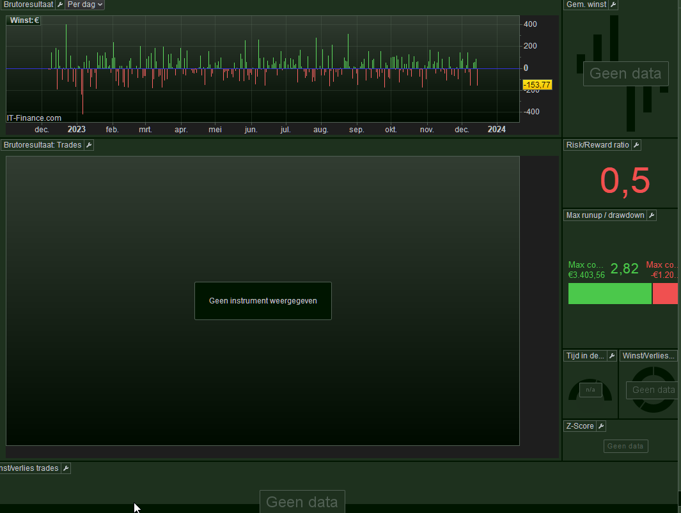
Task: Click the red max drawdown bar
Action: pos(666,294)
